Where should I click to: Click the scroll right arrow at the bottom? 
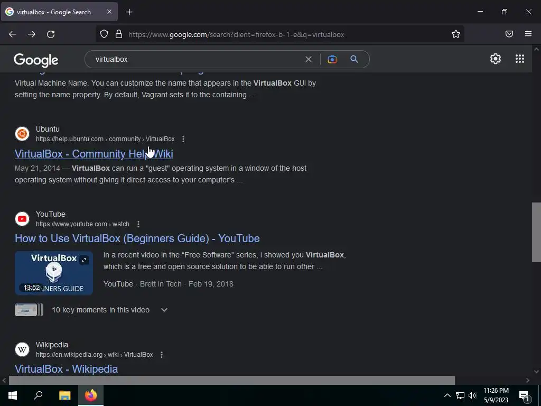(528, 380)
